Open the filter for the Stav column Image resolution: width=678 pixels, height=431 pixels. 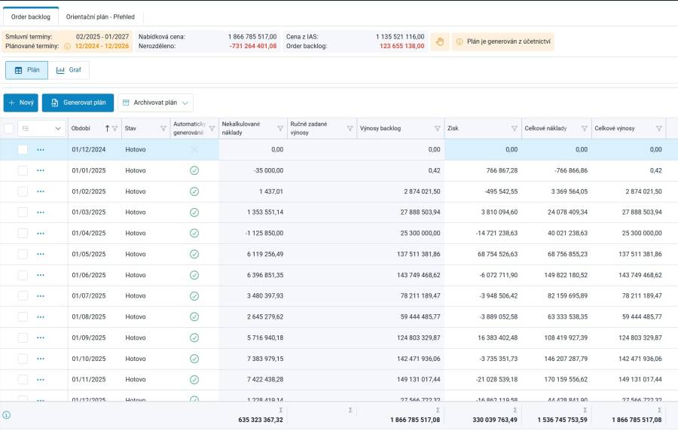(x=163, y=128)
